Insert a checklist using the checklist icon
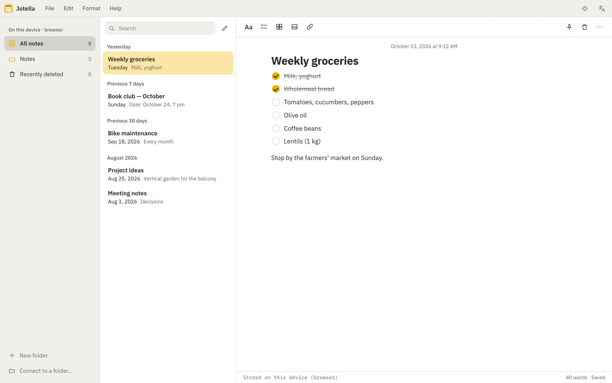The height and width of the screenshot is (383, 612). (264, 27)
